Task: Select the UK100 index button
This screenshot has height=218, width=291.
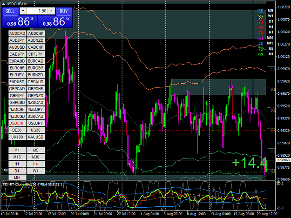Action: tap(17, 137)
